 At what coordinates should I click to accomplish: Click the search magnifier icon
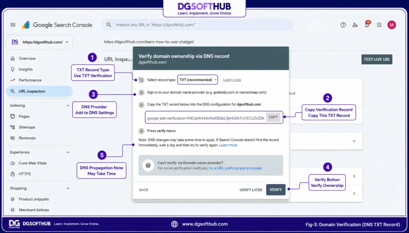pos(109,25)
